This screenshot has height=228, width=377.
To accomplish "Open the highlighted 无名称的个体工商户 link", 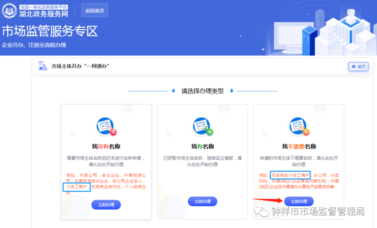I will tap(290, 175).
